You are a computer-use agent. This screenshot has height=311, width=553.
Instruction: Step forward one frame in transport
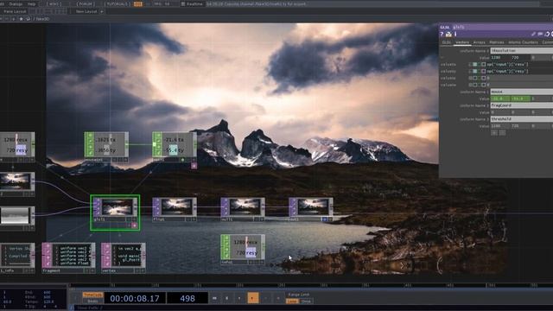[x=278, y=298]
